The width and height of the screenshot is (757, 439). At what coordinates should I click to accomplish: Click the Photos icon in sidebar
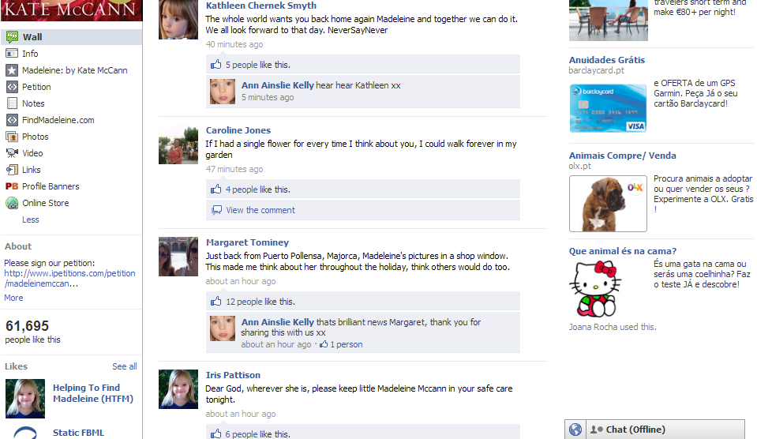coord(12,137)
